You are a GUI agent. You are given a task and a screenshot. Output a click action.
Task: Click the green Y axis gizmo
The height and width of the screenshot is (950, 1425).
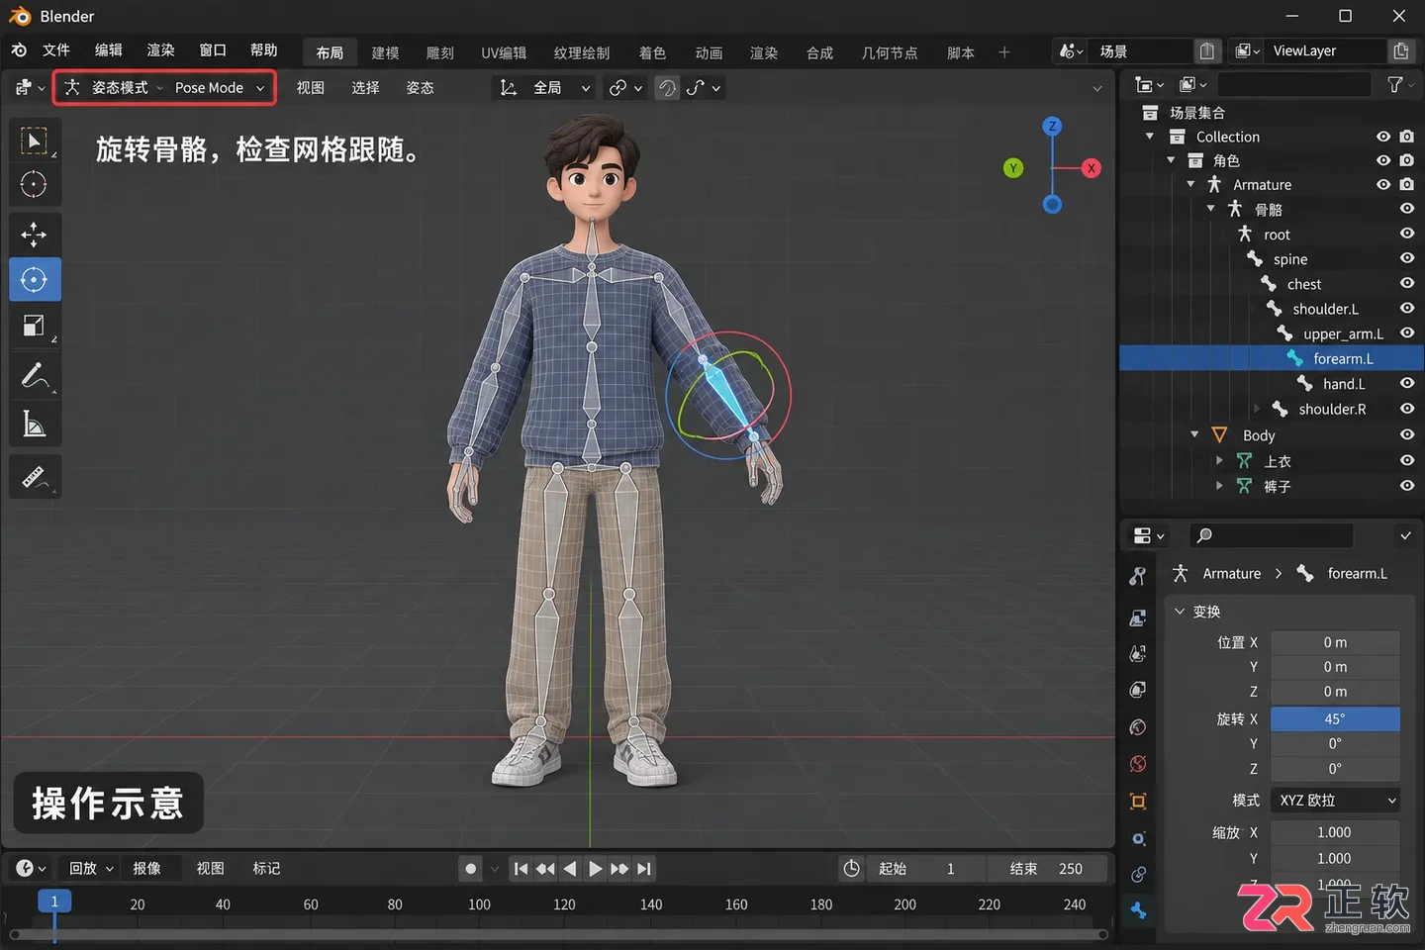1013,168
